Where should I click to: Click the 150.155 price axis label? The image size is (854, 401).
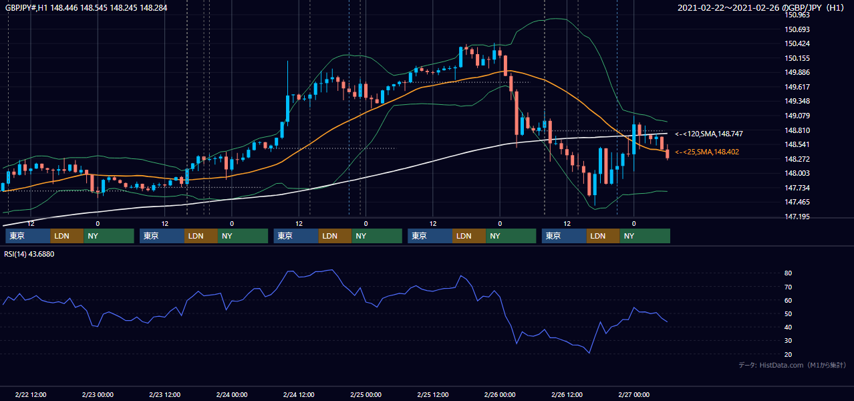click(x=797, y=58)
